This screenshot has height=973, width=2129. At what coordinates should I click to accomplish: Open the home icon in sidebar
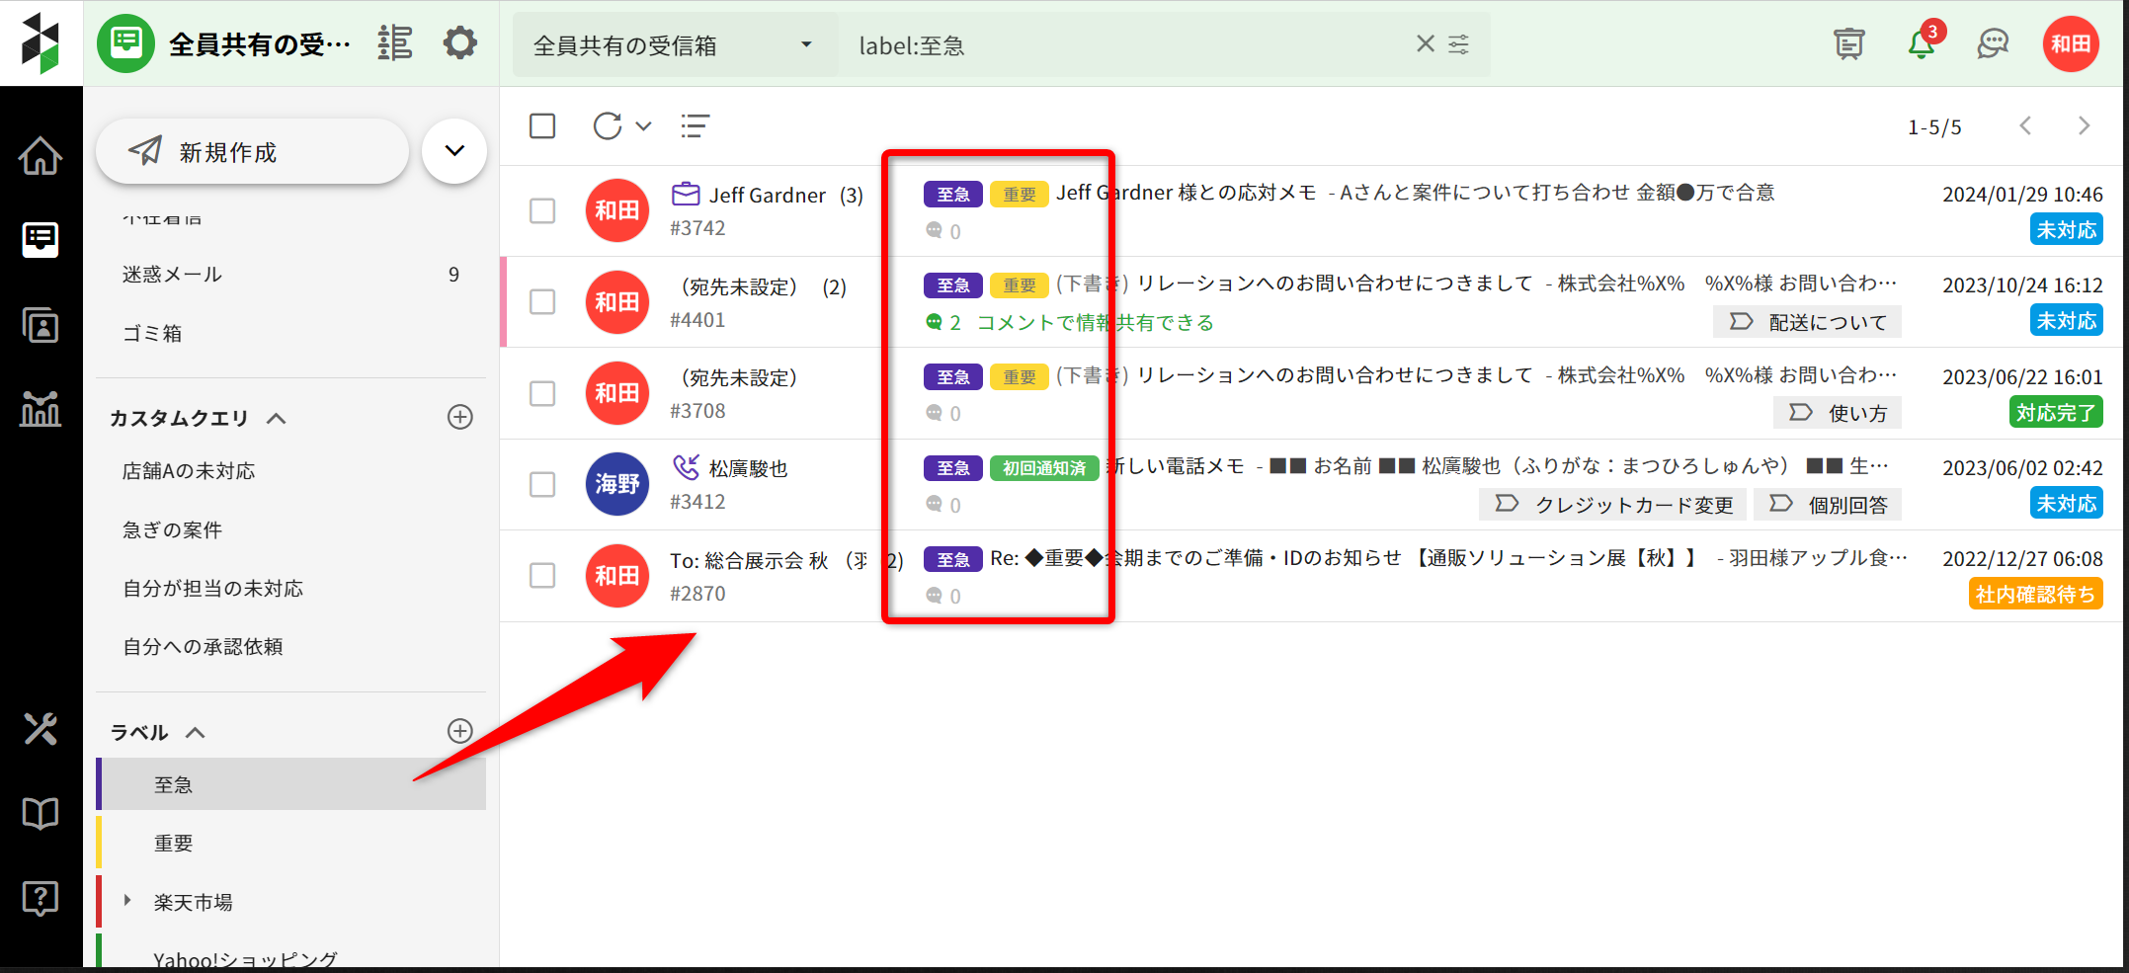[41, 156]
